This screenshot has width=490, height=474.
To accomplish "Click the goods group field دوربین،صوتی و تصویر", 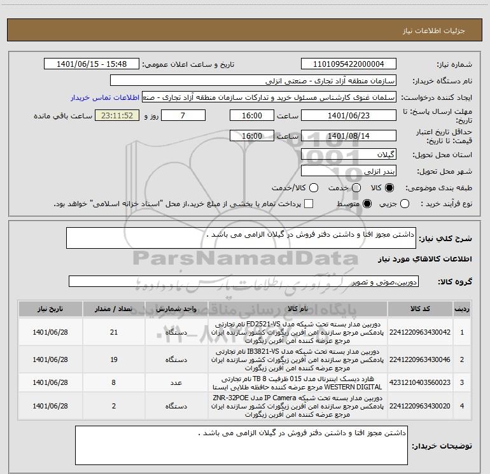I will pyautogui.click(x=244, y=281).
